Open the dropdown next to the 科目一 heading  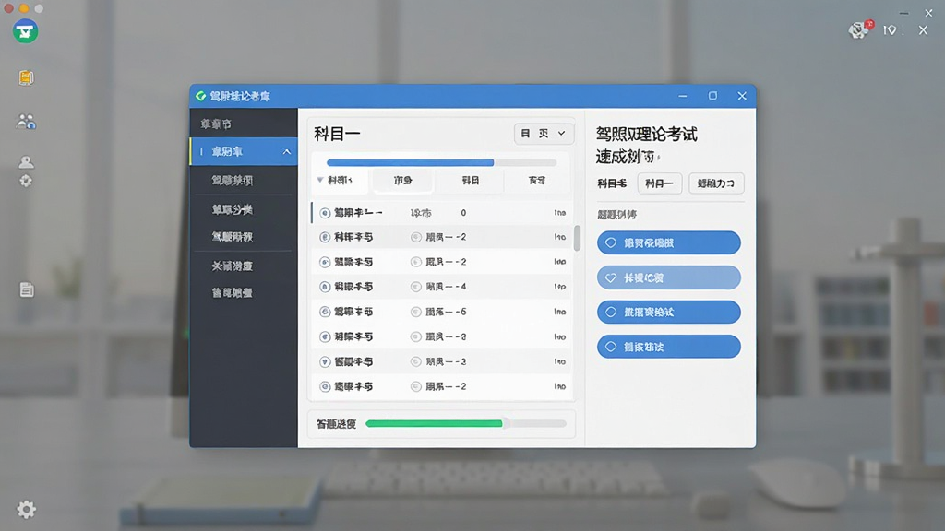point(544,133)
